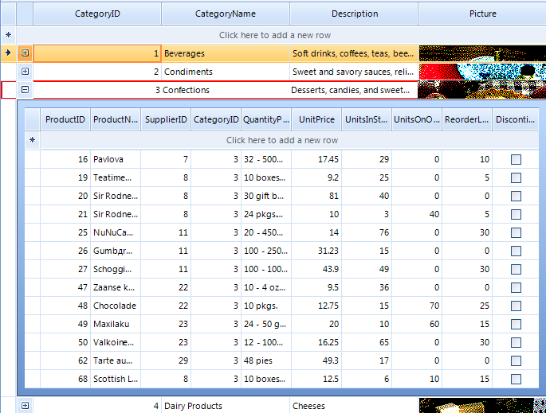This screenshot has height=413, width=546.
Task: Toggle Discontinued checkbox for Valkoinen row
Action: coord(516,342)
